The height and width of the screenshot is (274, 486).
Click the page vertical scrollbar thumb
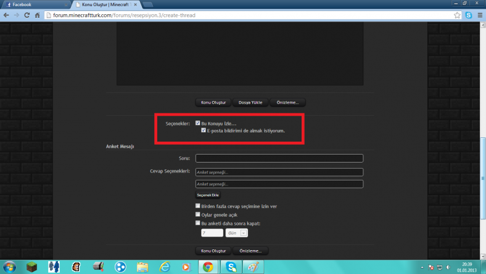pyautogui.click(x=483, y=179)
